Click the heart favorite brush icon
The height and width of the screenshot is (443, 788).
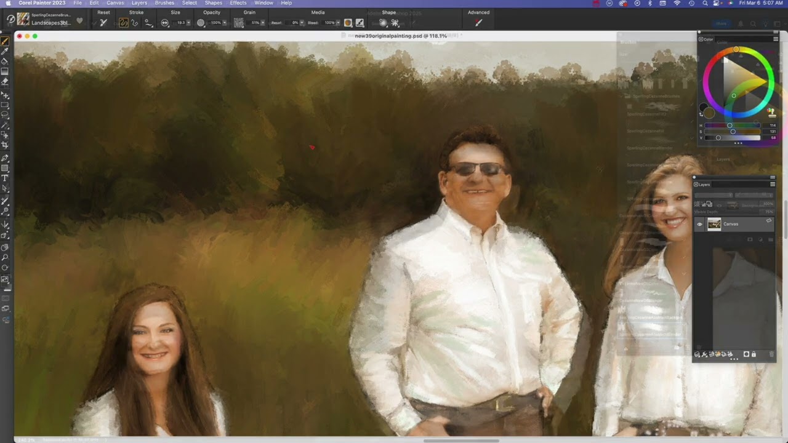[x=79, y=21]
